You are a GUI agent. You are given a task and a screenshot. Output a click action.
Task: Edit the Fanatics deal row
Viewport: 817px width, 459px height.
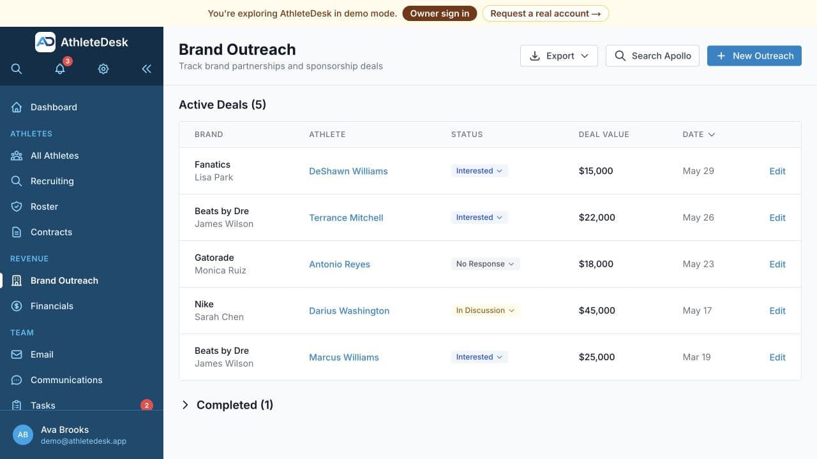click(x=777, y=171)
